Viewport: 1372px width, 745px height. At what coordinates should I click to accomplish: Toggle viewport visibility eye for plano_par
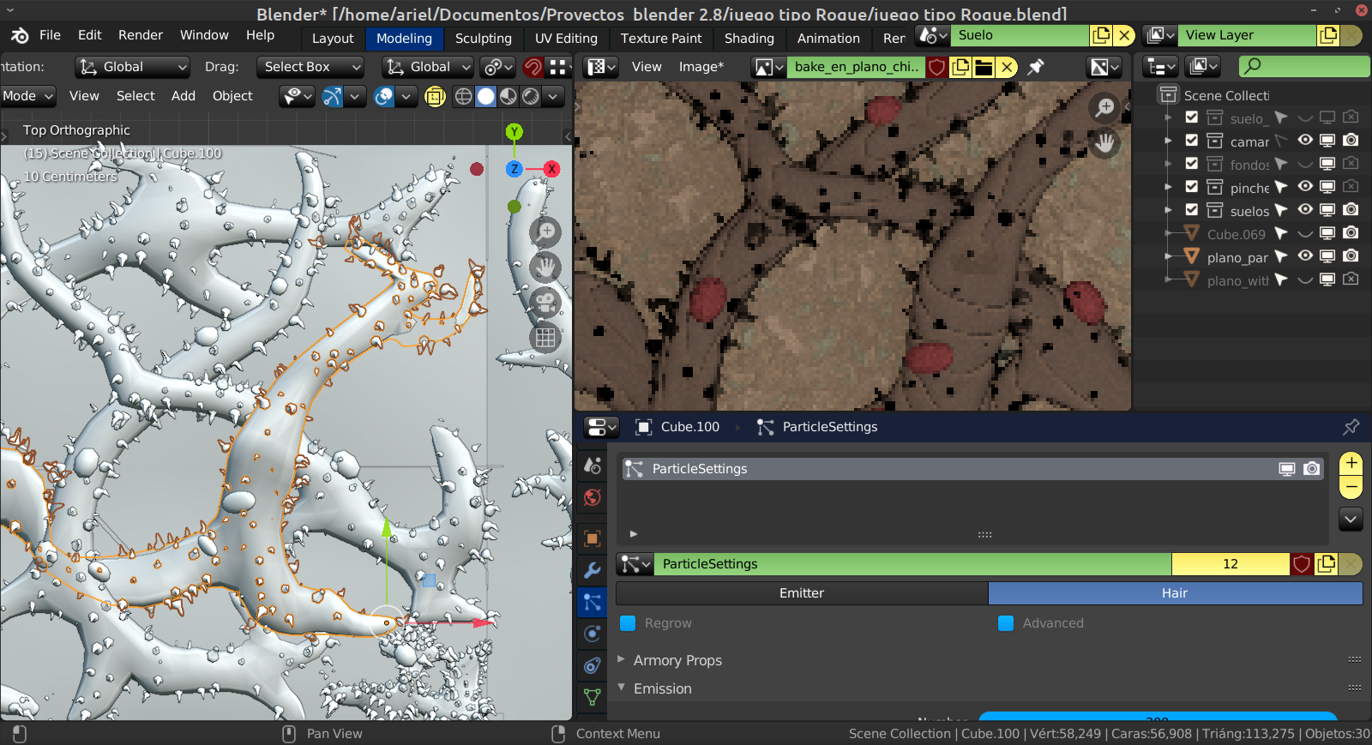(x=1305, y=256)
